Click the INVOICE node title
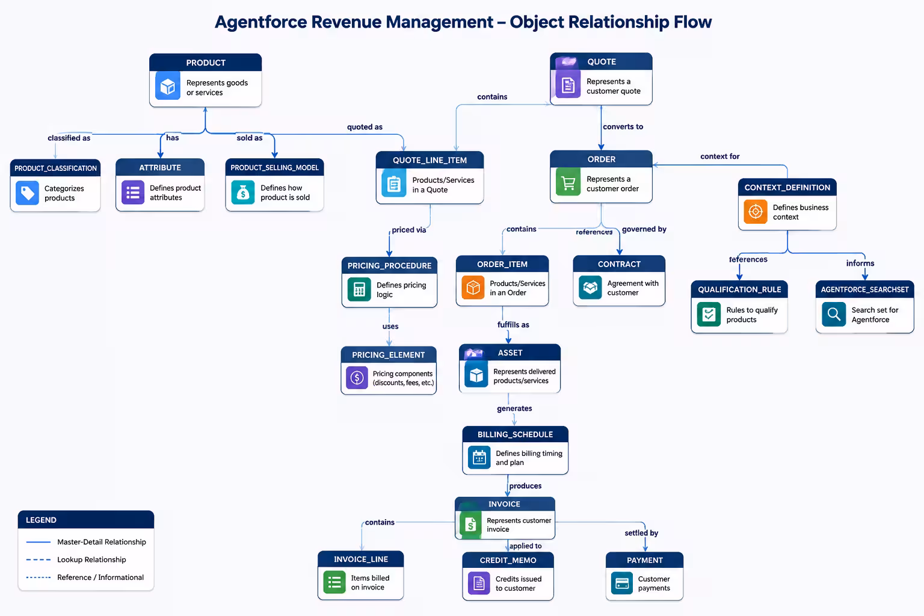 point(504,504)
